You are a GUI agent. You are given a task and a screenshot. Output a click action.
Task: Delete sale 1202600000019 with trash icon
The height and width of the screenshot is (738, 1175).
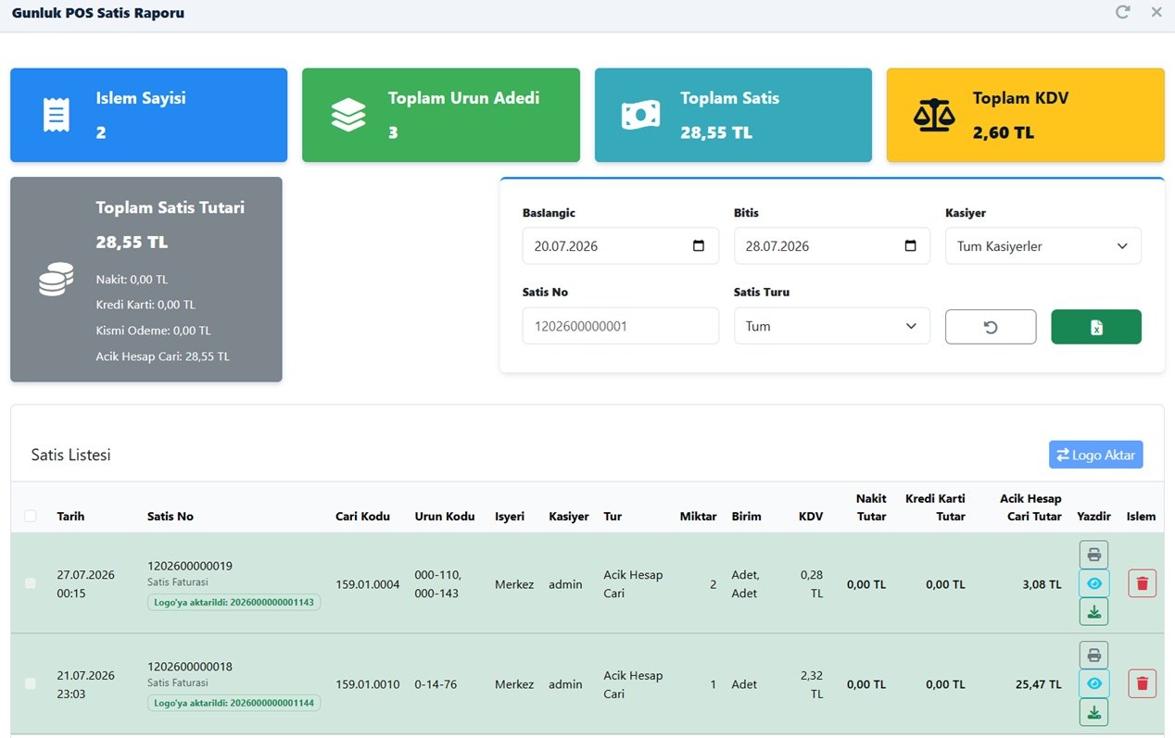(x=1142, y=583)
